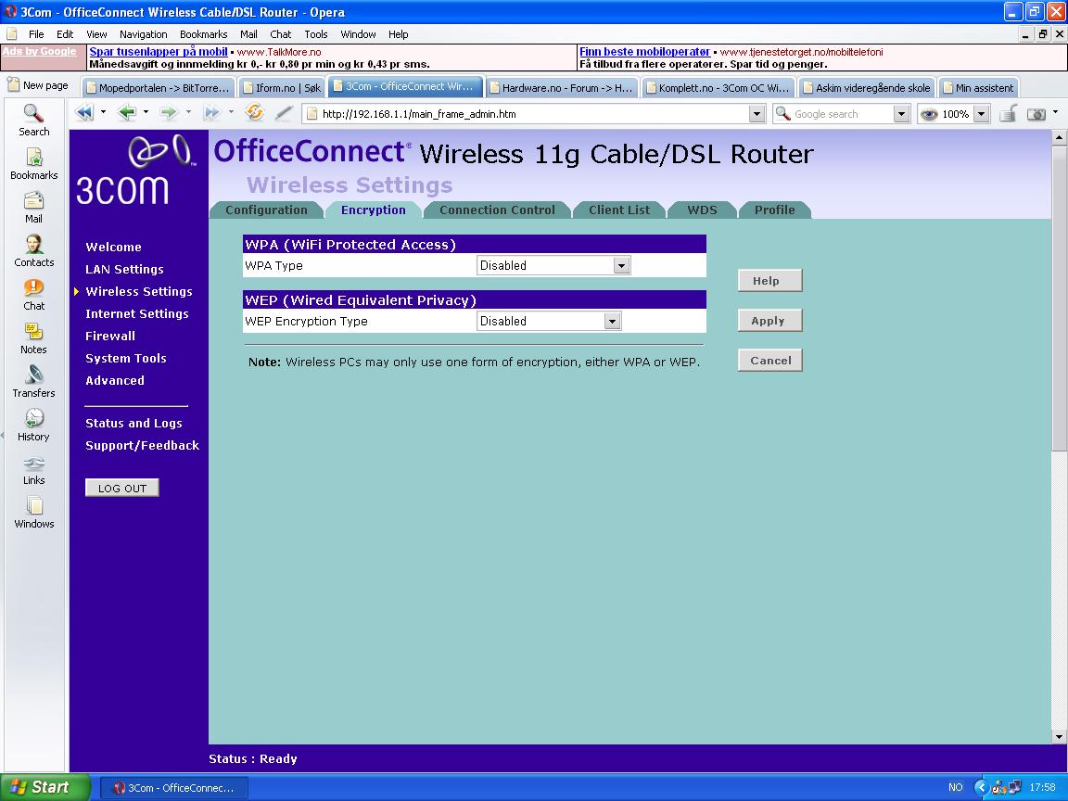Open the search engine dropdown arrow

[901, 114]
